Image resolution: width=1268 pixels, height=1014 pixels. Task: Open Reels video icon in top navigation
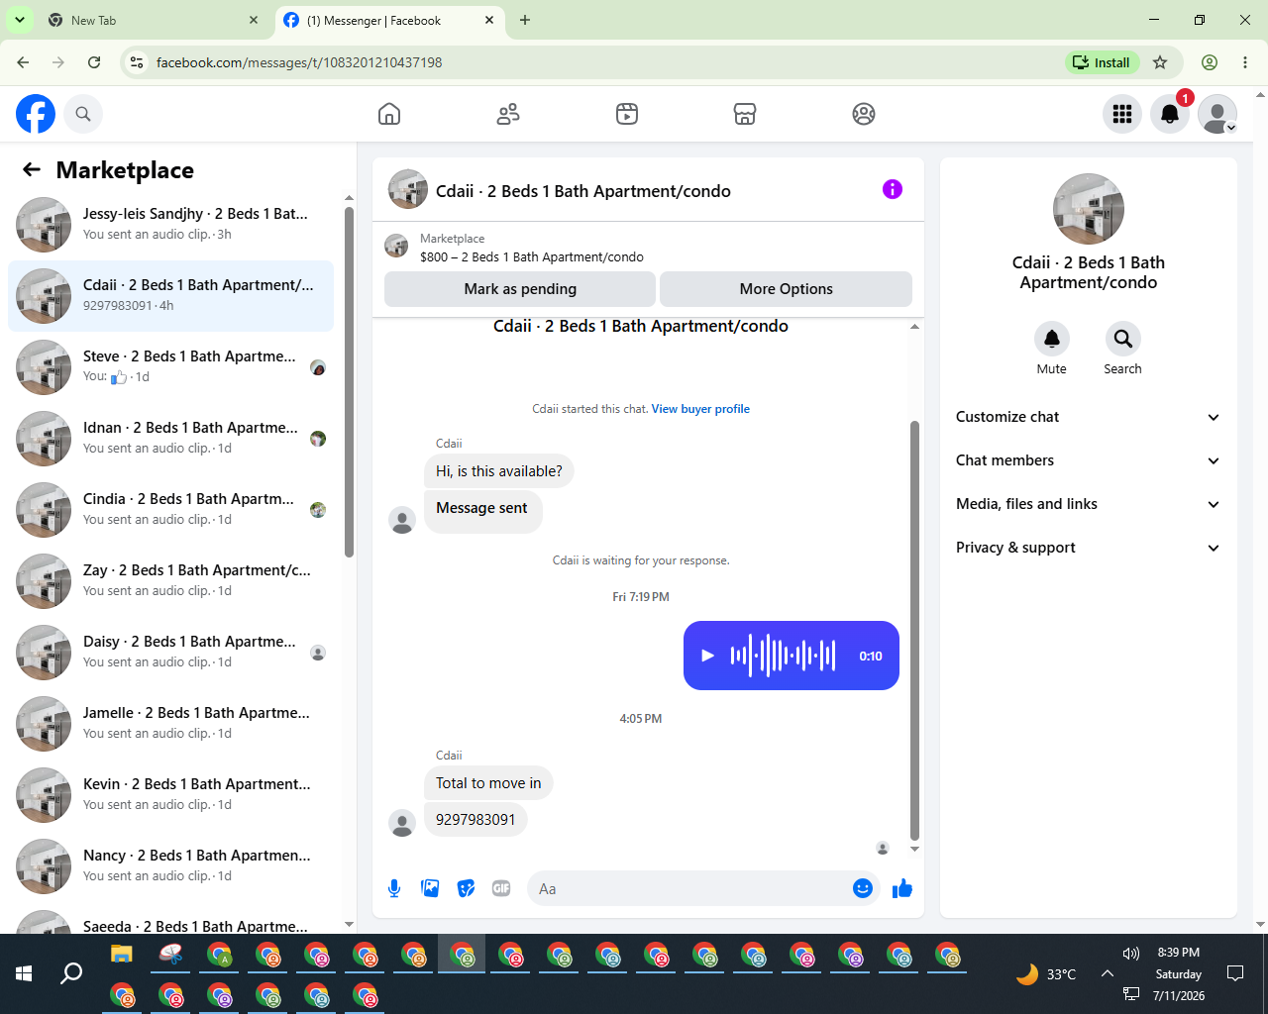click(x=627, y=114)
